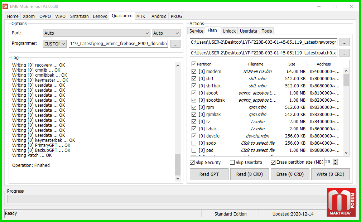Click the Write (0 CRD) button

click(x=330, y=174)
